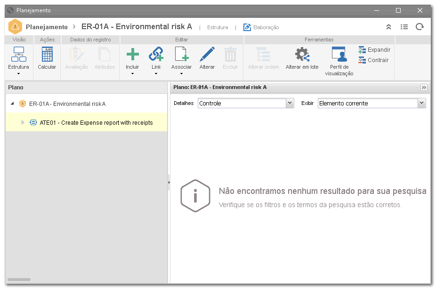Click the Avaliação icon

click(76, 54)
